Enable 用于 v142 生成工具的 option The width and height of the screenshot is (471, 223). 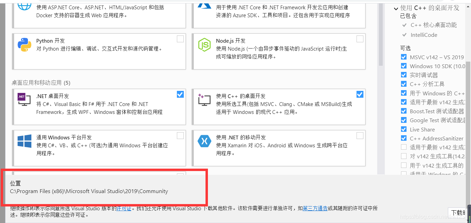point(404,166)
